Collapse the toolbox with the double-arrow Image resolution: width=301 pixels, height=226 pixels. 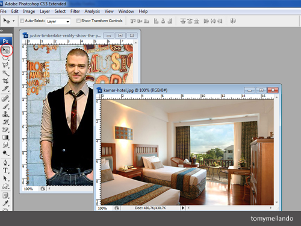pyautogui.click(x=2, y=31)
